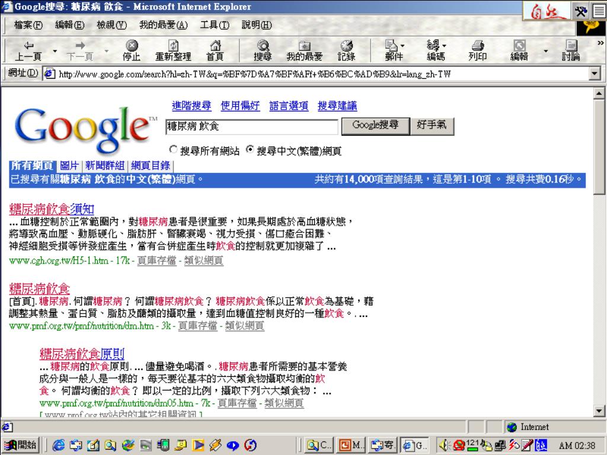Open the 說明(H) menu
The width and height of the screenshot is (607, 455).
point(256,25)
